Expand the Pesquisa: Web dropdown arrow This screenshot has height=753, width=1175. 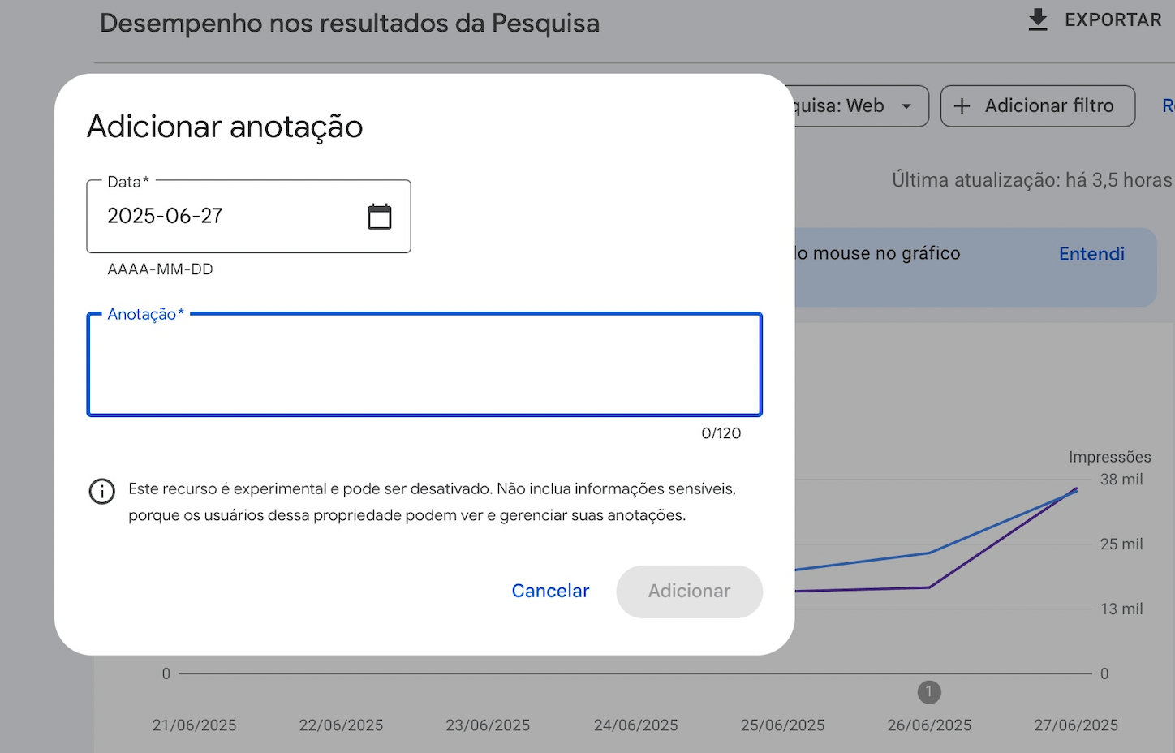(906, 106)
